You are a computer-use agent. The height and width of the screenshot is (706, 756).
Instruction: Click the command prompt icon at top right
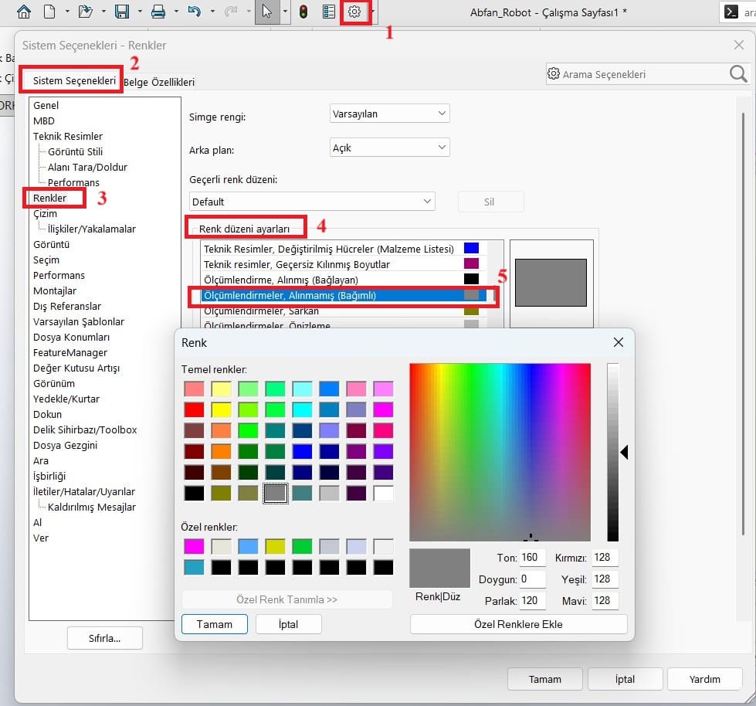coord(731,12)
